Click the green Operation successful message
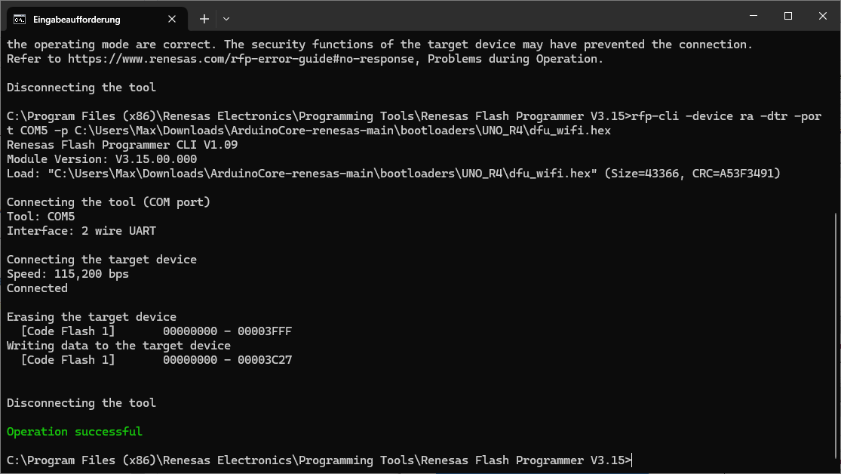 [74, 431]
